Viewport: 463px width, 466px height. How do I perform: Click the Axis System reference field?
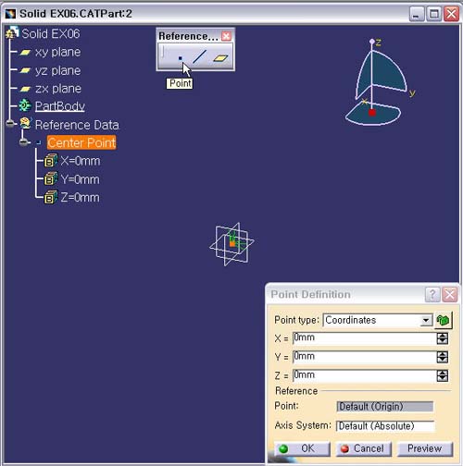[x=385, y=426]
